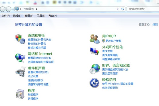Viewport: 159px width, 106px height.
Task: Click 添加设备 link
Action: pyautogui.click(x=33, y=76)
